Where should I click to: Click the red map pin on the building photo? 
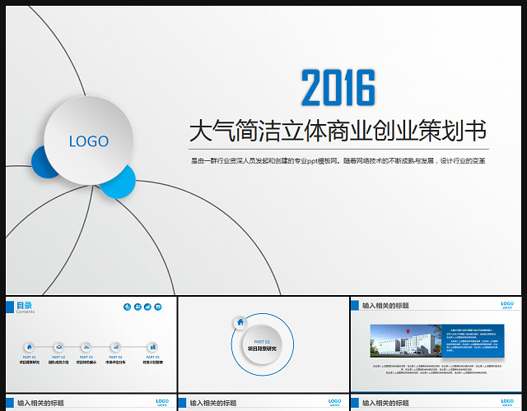tap(408, 331)
